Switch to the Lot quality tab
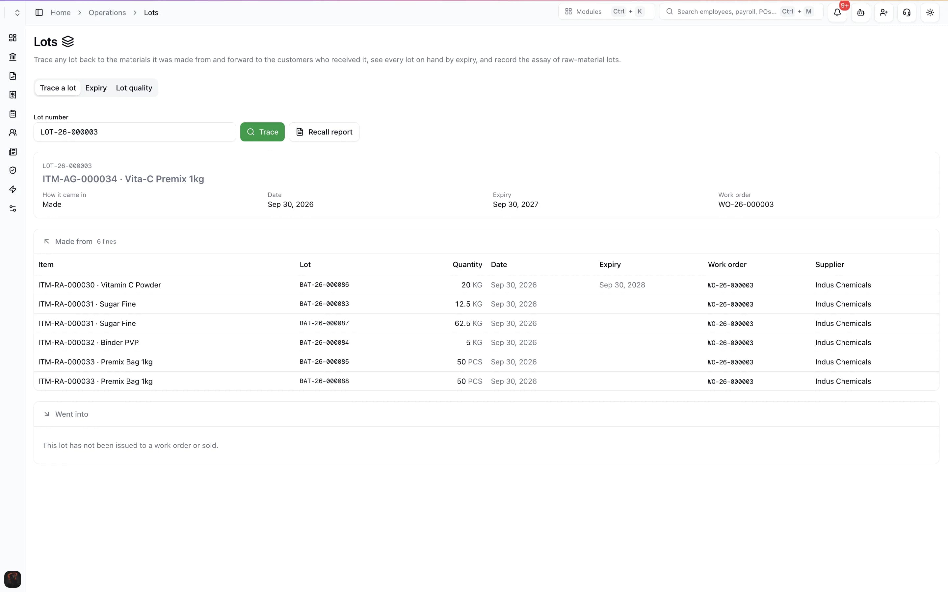This screenshot has height=592, width=948. [134, 88]
